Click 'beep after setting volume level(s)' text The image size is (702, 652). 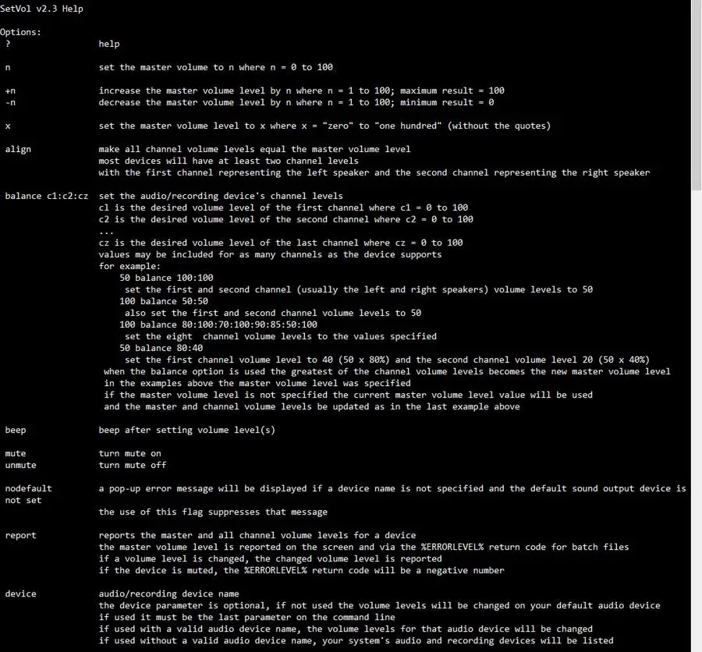coord(186,430)
